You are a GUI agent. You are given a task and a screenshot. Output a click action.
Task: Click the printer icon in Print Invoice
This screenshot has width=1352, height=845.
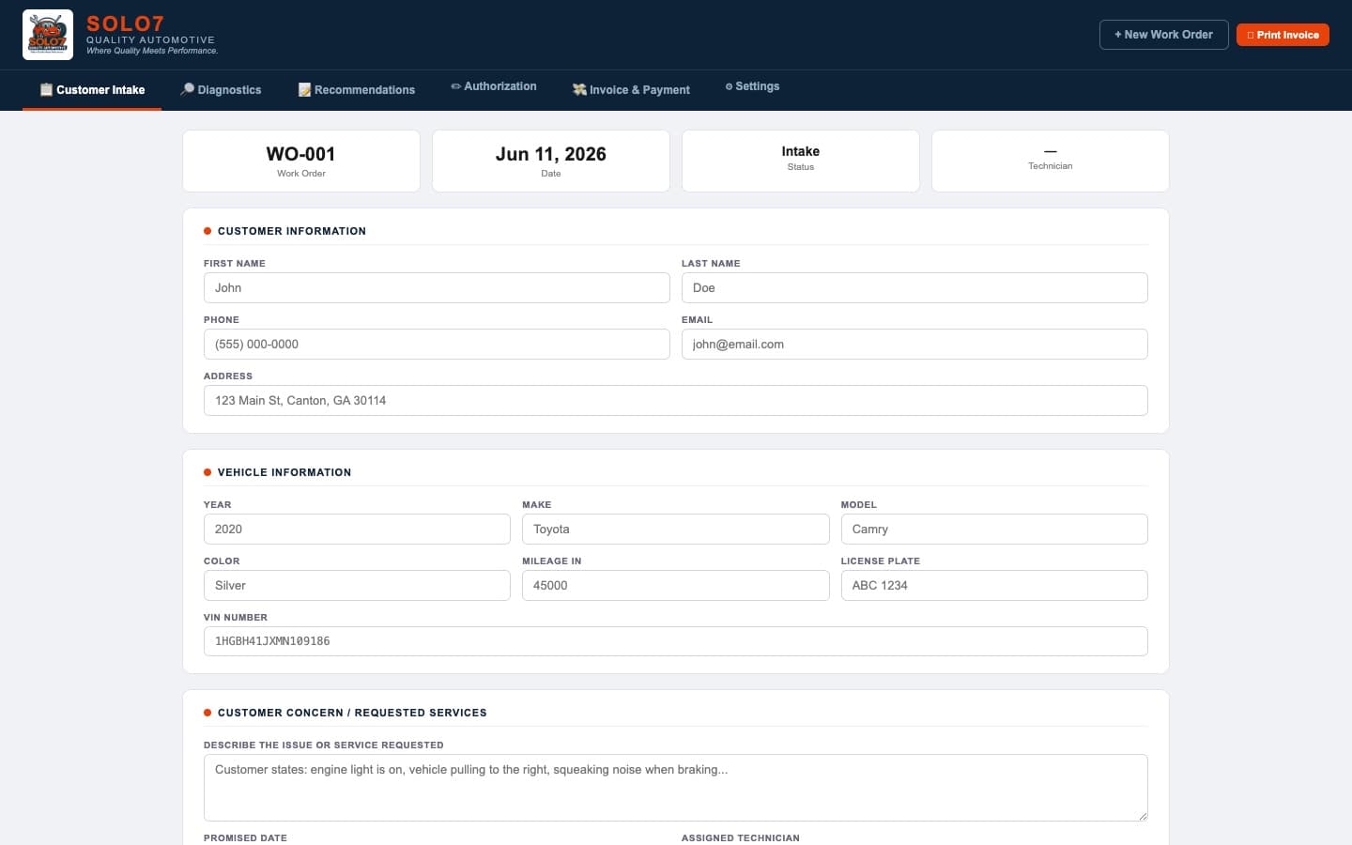coord(1251,35)
